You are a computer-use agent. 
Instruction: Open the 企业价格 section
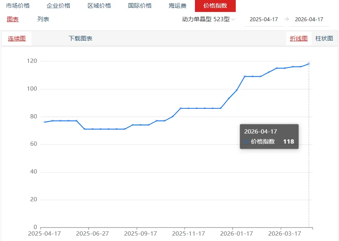coord(59,6)
